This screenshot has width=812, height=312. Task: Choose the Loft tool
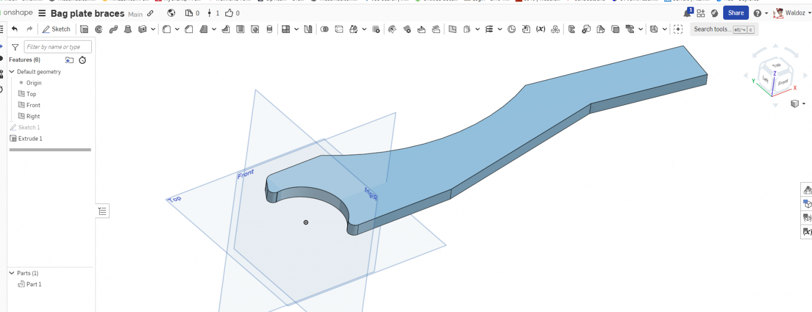pos(128,29)
